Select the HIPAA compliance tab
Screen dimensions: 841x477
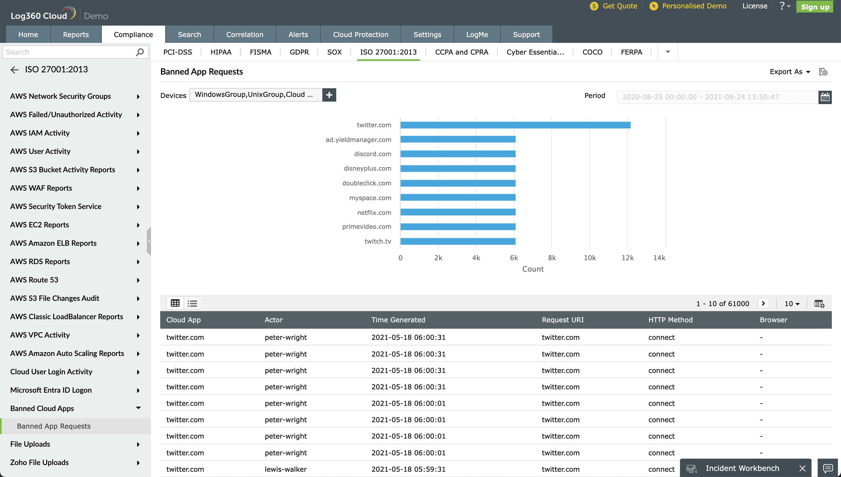221,52
